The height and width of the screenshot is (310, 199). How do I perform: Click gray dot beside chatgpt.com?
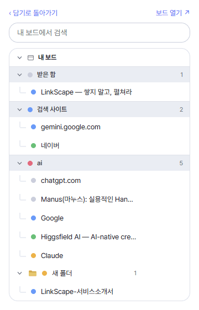[x=33, y=181]
